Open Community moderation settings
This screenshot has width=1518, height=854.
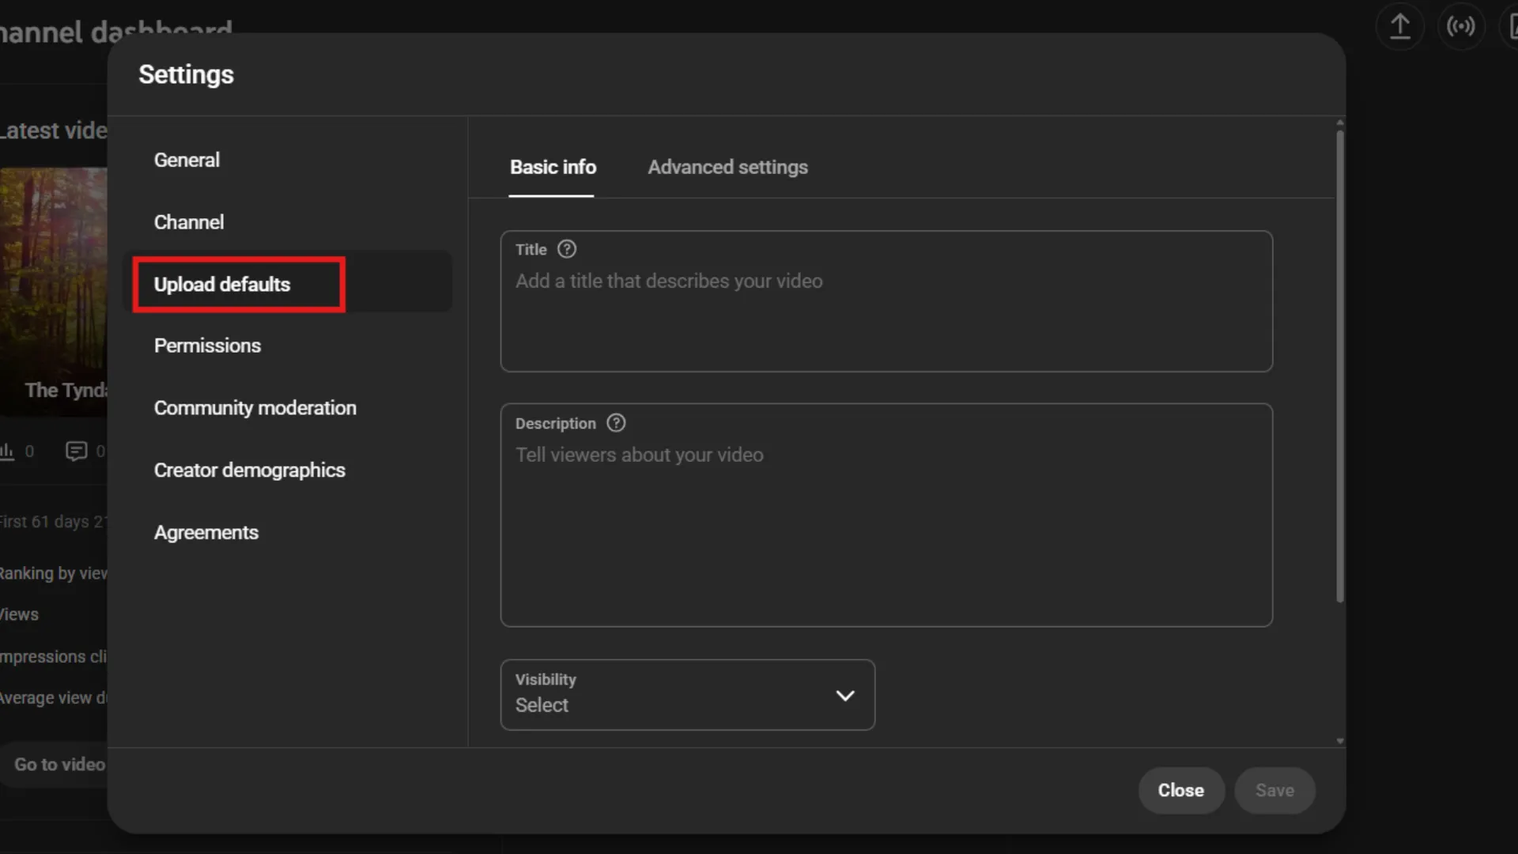(x=255, y=408)
